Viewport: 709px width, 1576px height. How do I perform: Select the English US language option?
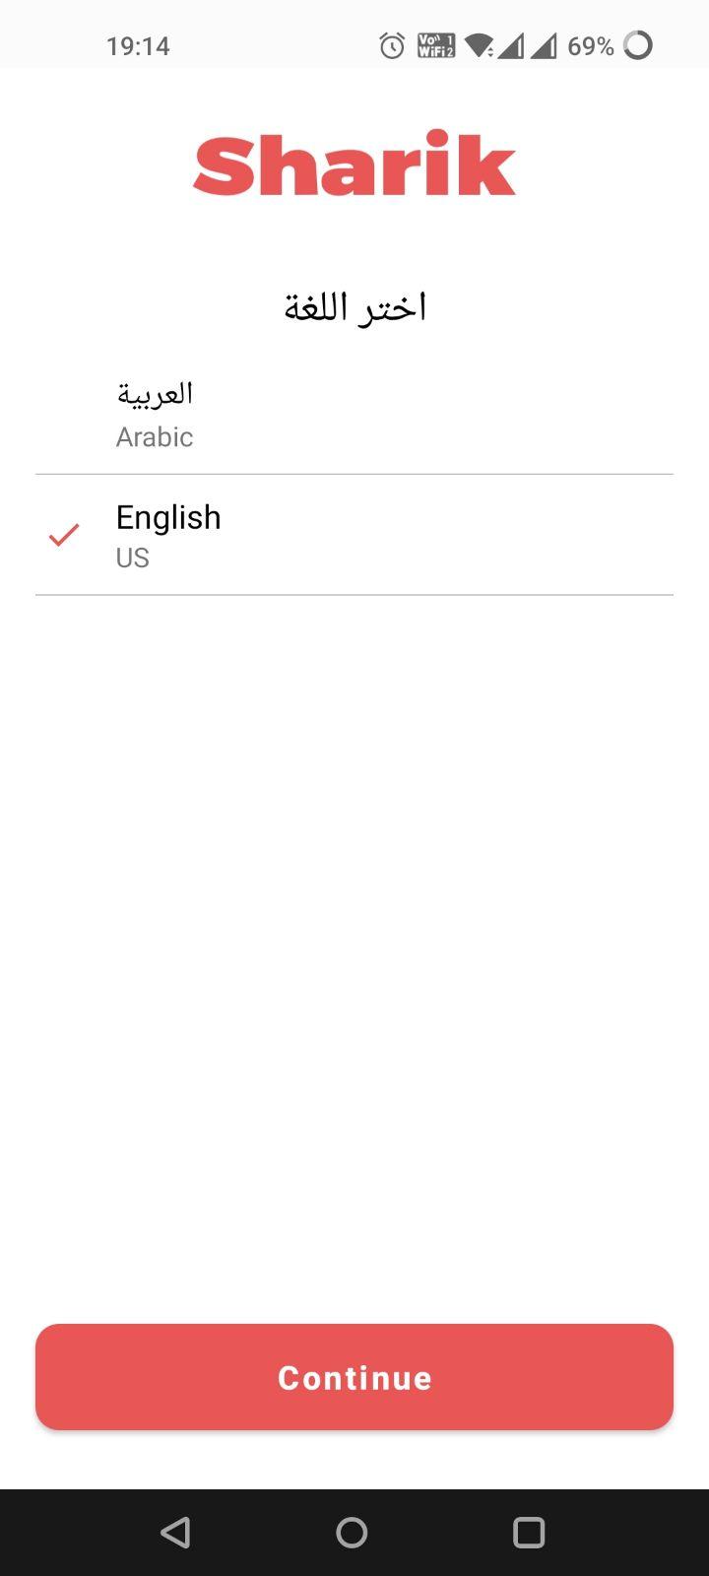click(x=354, y=535)
